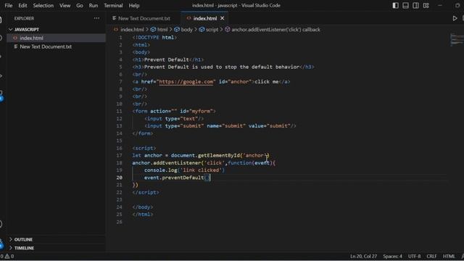Screen dimensions: 464x261
Task: Close the index.html tab
Action: point(223,18)
